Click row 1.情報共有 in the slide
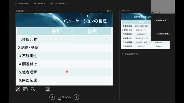This screenshot has height=103, width=184. pyautogui.click(x=64, y=39)
